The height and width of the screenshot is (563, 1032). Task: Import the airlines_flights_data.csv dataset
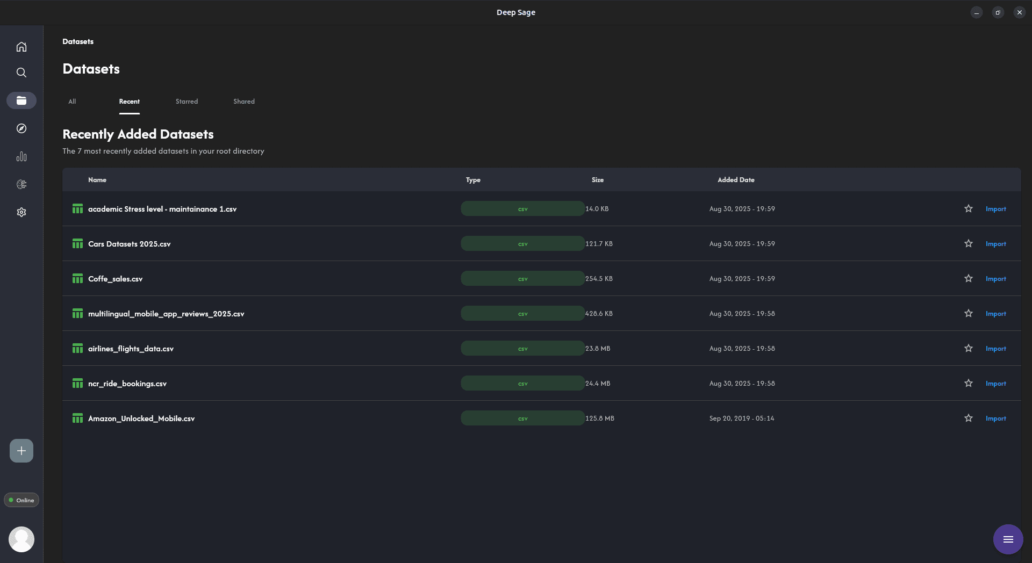click(x=995, y=349)
